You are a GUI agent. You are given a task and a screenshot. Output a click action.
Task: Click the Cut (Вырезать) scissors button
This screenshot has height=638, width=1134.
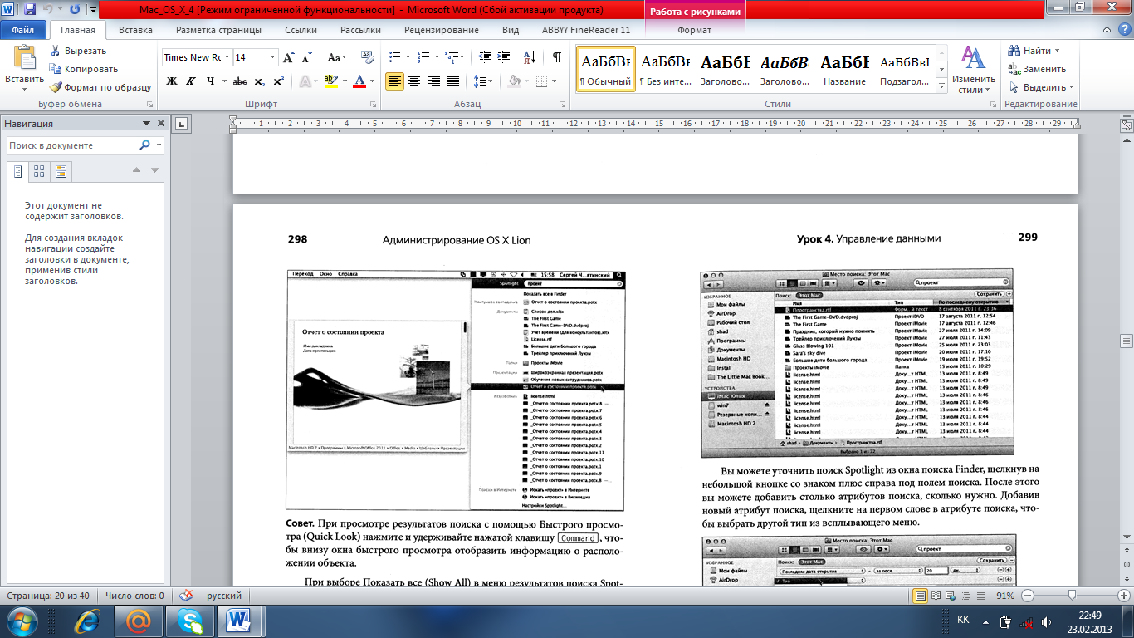pyautogui.click(x=77, y=51)
